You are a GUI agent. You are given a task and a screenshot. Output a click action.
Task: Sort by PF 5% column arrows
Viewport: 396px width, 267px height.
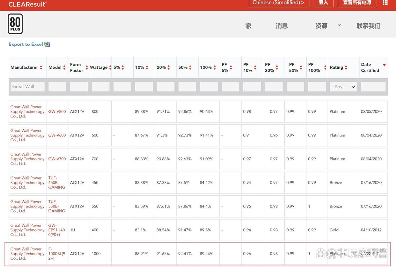[231, 67]
